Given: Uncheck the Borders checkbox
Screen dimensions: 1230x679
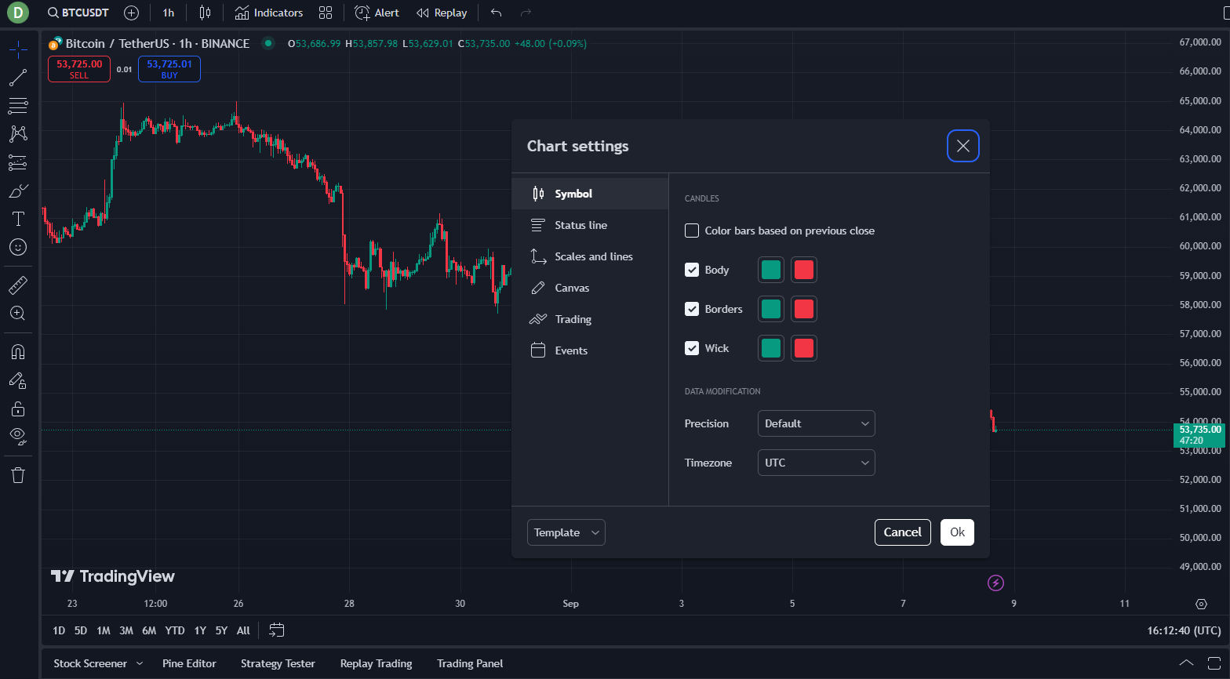Looking at the screenshot, I should click(x=692, y=309).
